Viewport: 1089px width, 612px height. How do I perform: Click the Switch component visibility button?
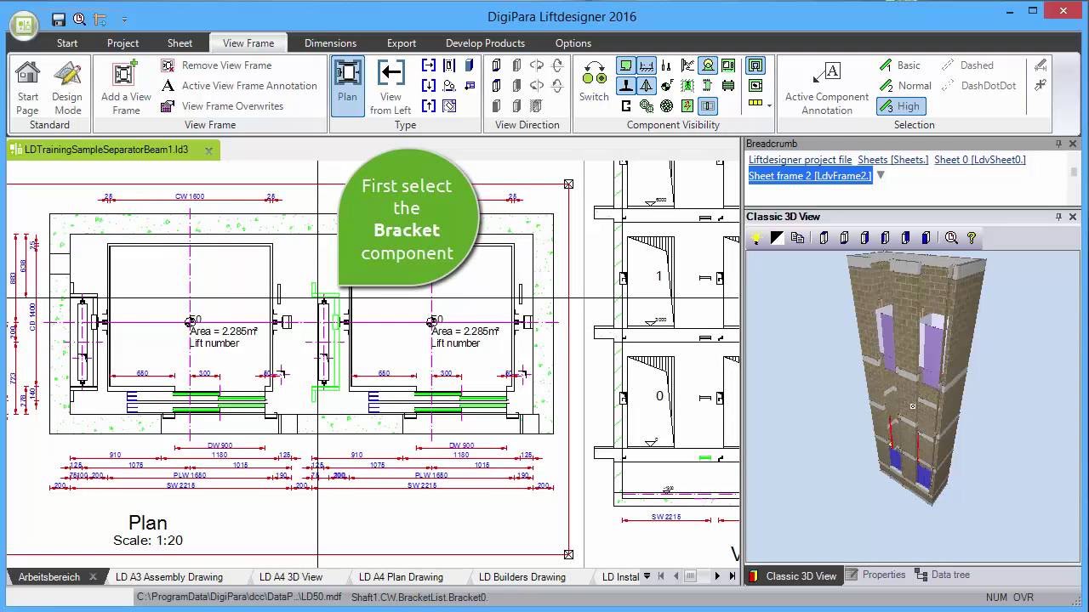pos(594,82)
